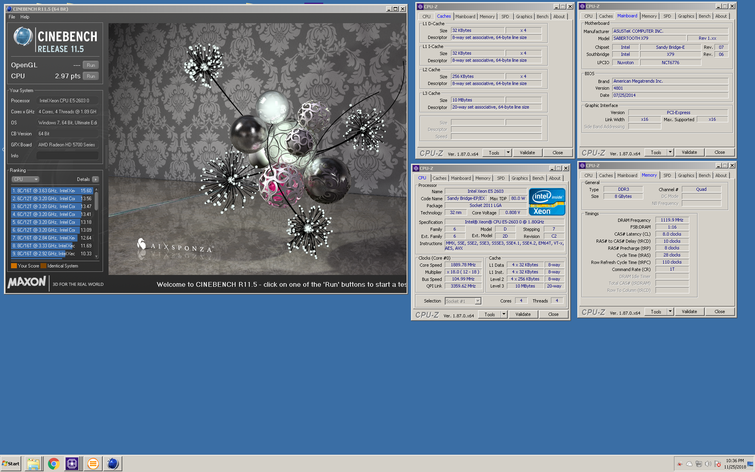This screenshot has width=755, height=472.
Task: Switch to About tab in the Memory CPU-Z window
Action: 721,175
